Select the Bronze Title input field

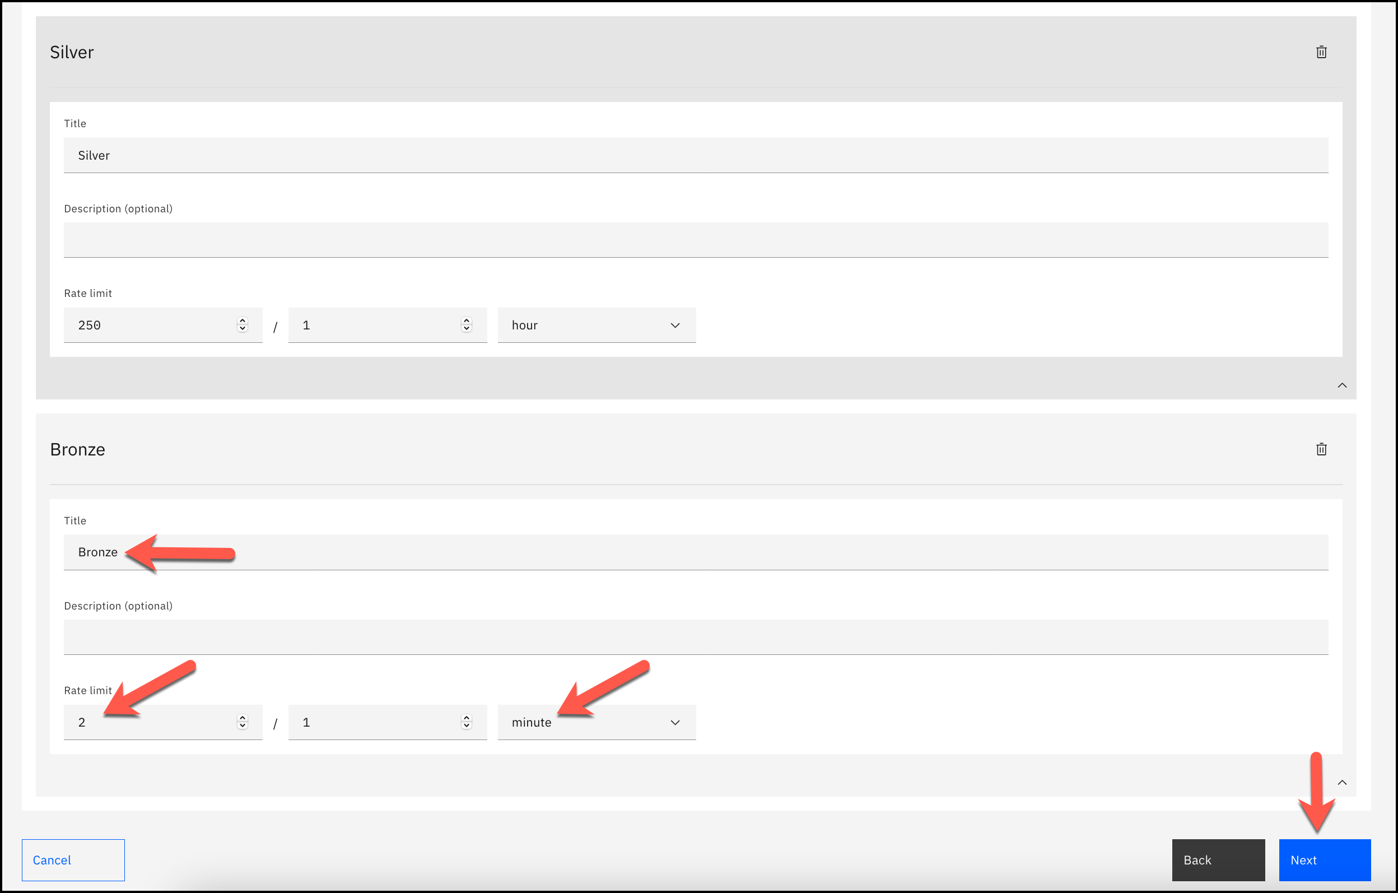point(697,551)
